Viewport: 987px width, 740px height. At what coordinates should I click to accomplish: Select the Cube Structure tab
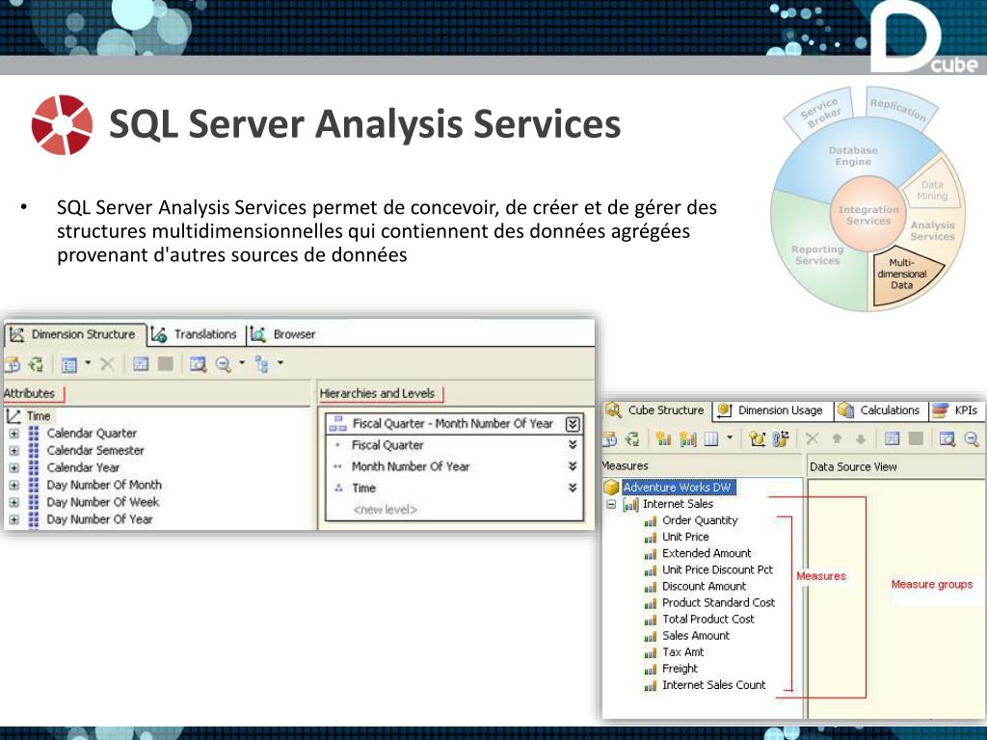tap(655, 410)
